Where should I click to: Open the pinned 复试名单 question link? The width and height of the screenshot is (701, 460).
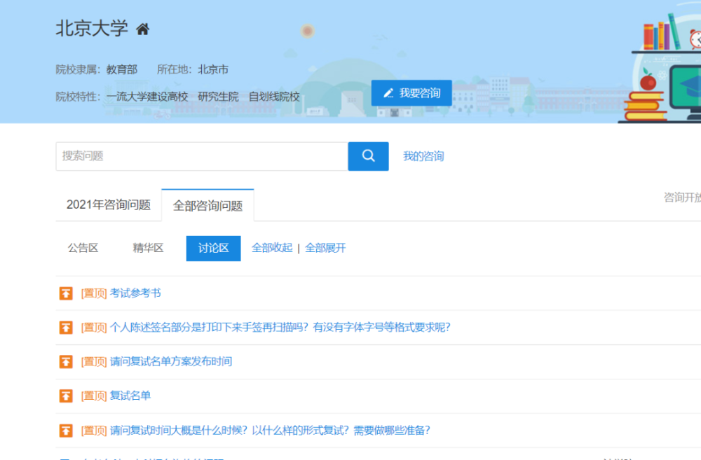click(130, 396)
